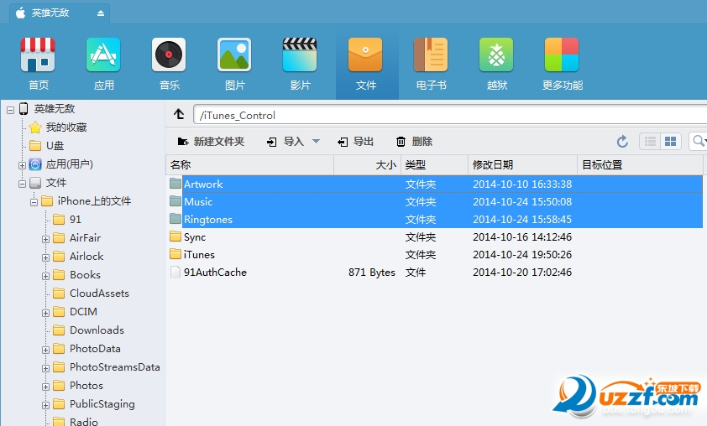Click 目标位置 target location column header
Screen dimensions: 707x426
[641, 165]
